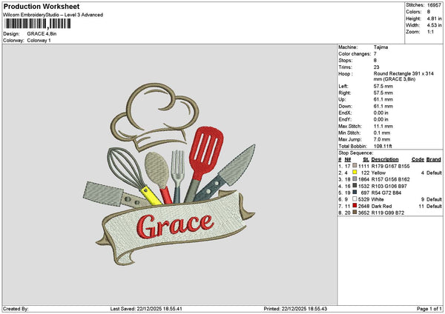Click the 'Stop Sequence:' heading
This screenshot has height=314, width=445.
pos(355,153)
